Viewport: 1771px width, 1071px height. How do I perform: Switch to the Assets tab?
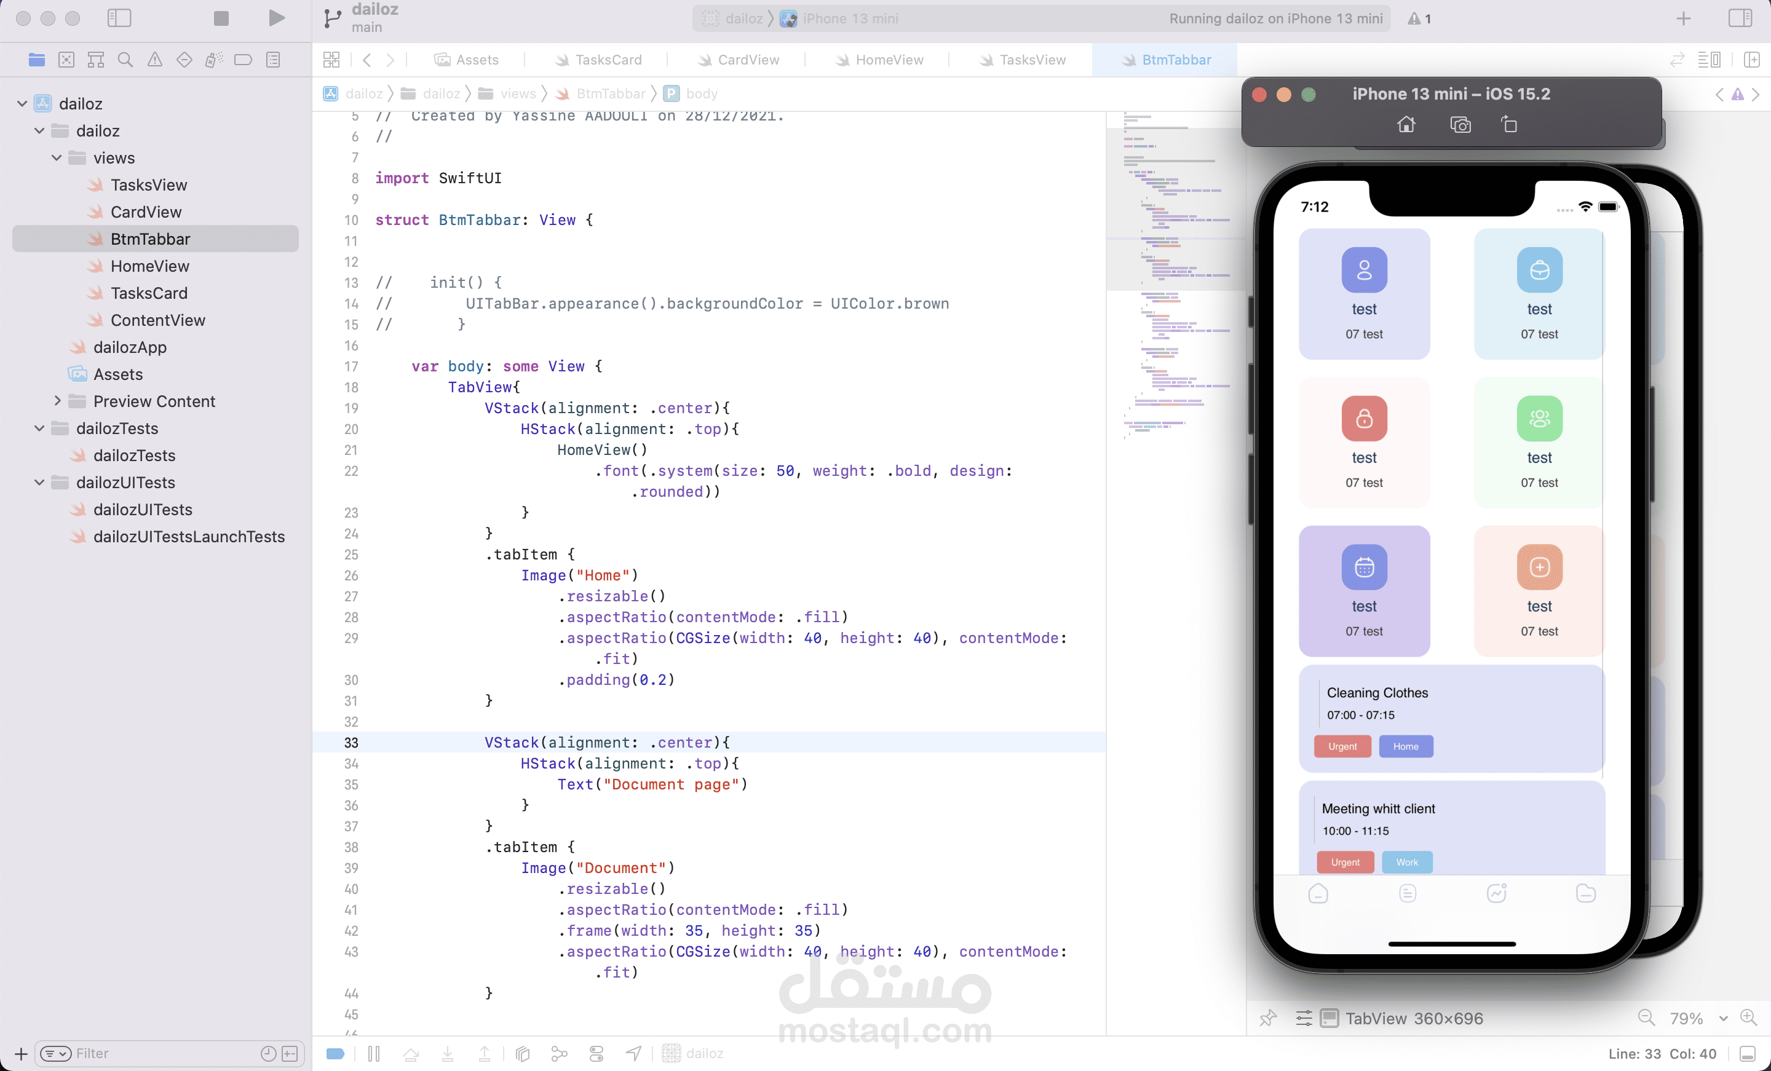pyautogui.click(x=467, y=60)
